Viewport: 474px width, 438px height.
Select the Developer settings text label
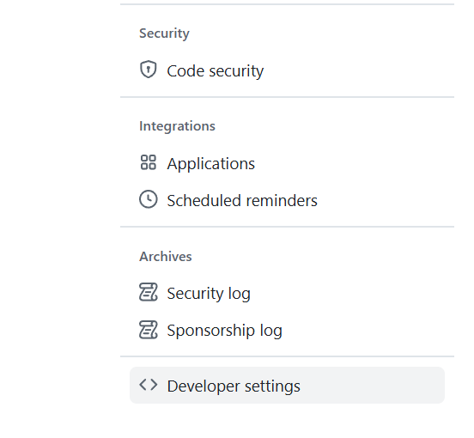234,386
